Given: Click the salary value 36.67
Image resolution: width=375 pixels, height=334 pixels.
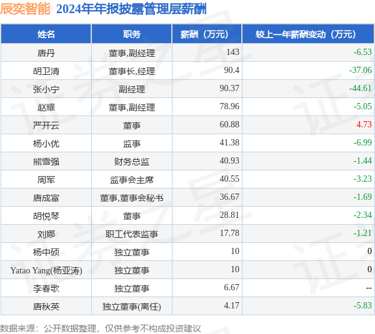Looking at the screenshot, I should pos(229,197).
